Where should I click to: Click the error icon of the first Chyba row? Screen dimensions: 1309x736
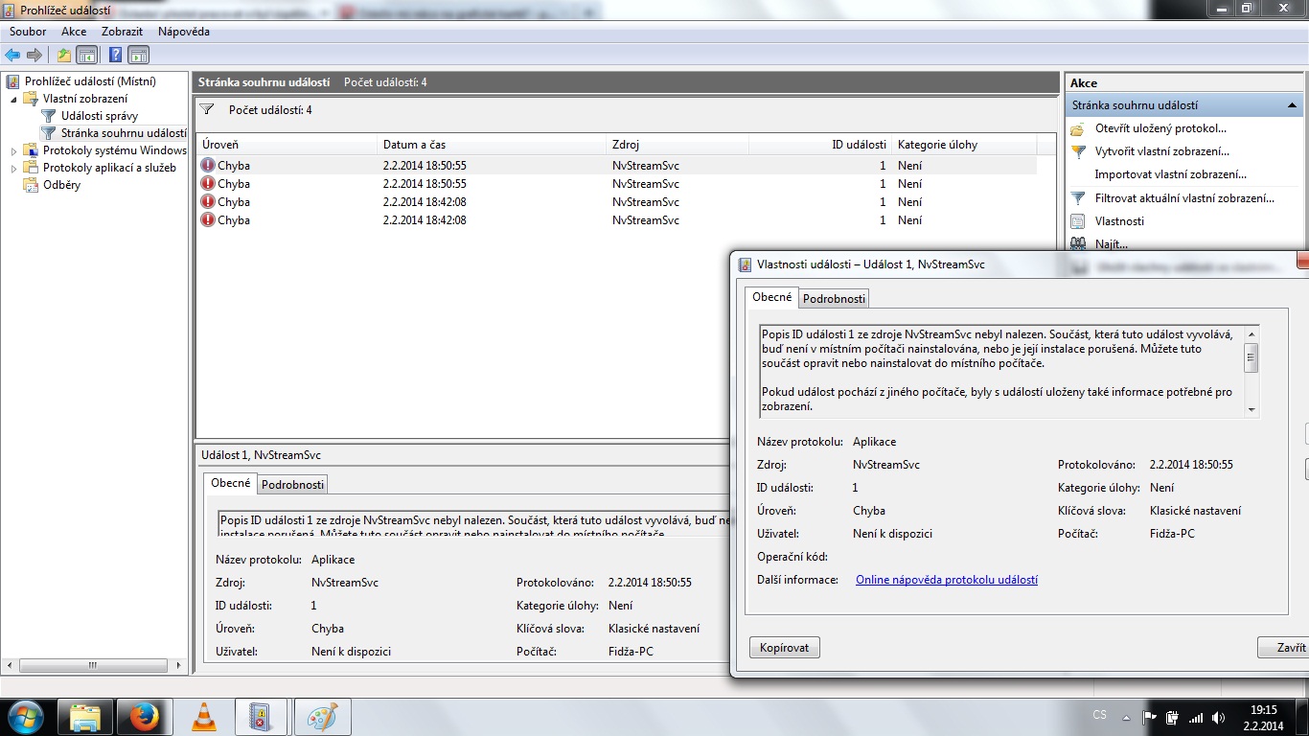[208, 165]
